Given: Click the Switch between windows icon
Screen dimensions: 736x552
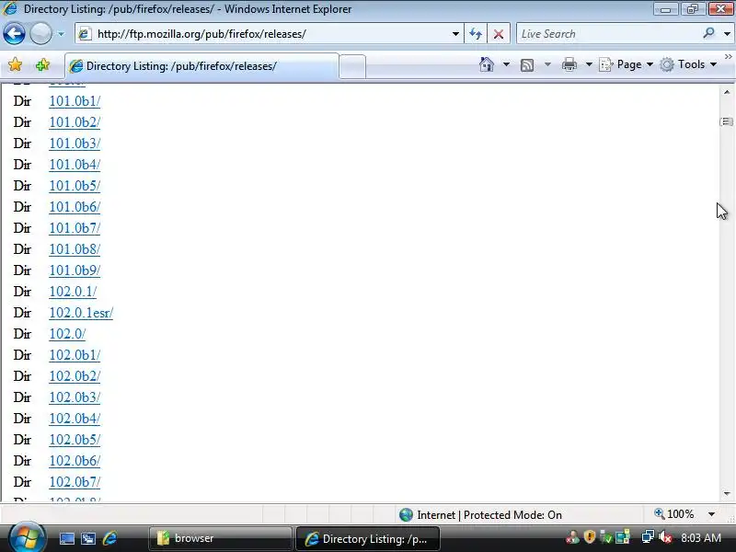Looking at the screenshot, I should click(88, 538).
